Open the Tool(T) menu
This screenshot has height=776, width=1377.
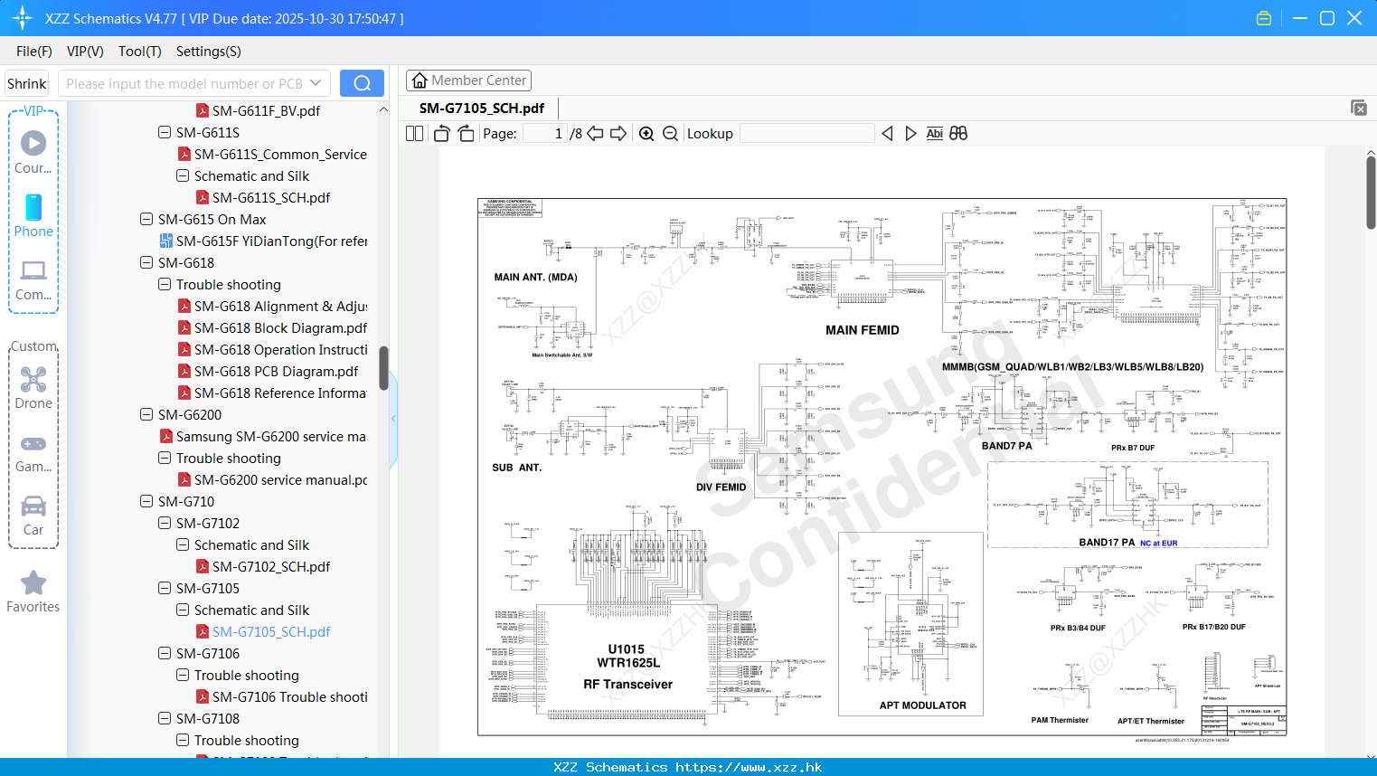tap(140, 52)
